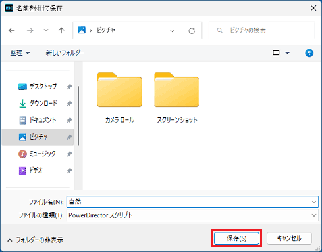The width and height of the screenshot is (322, 252).
Task: Click the ピクチャ breadcrumb in address bar
Action: click(106, 30)
